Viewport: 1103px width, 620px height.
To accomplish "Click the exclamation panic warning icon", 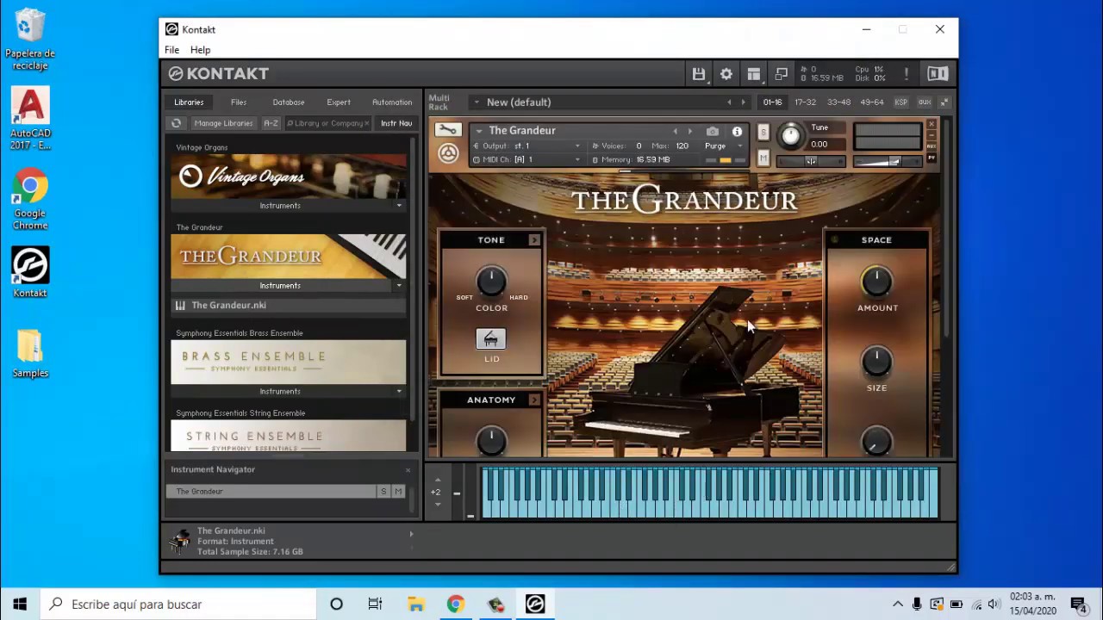I will click(907, 74).
